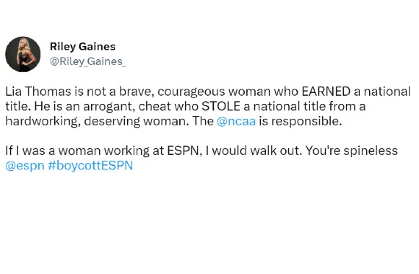Click the phrase 'is responsible.' after @ncaa
This screenshot has height=274, width=419.
point(301,121)
